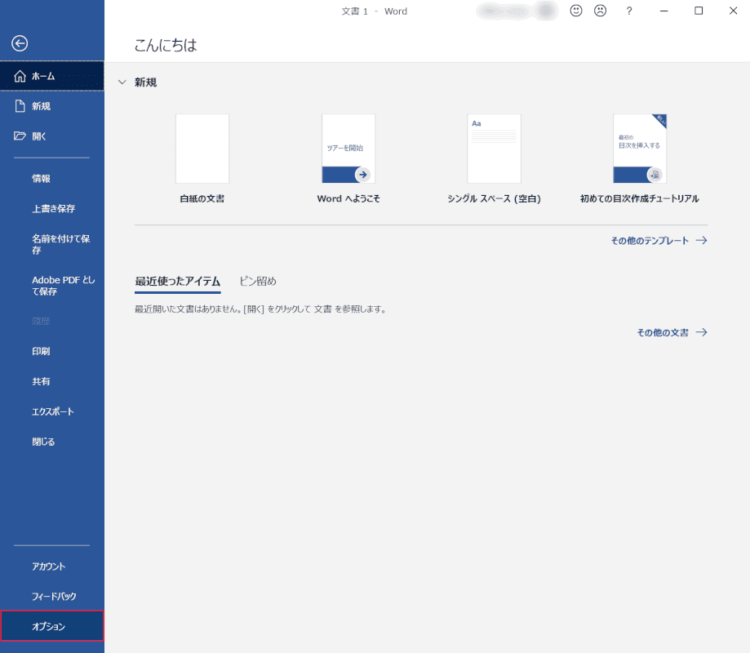Click the new document page icon in the sidebar
750x653 pixels.
(20, 106)
